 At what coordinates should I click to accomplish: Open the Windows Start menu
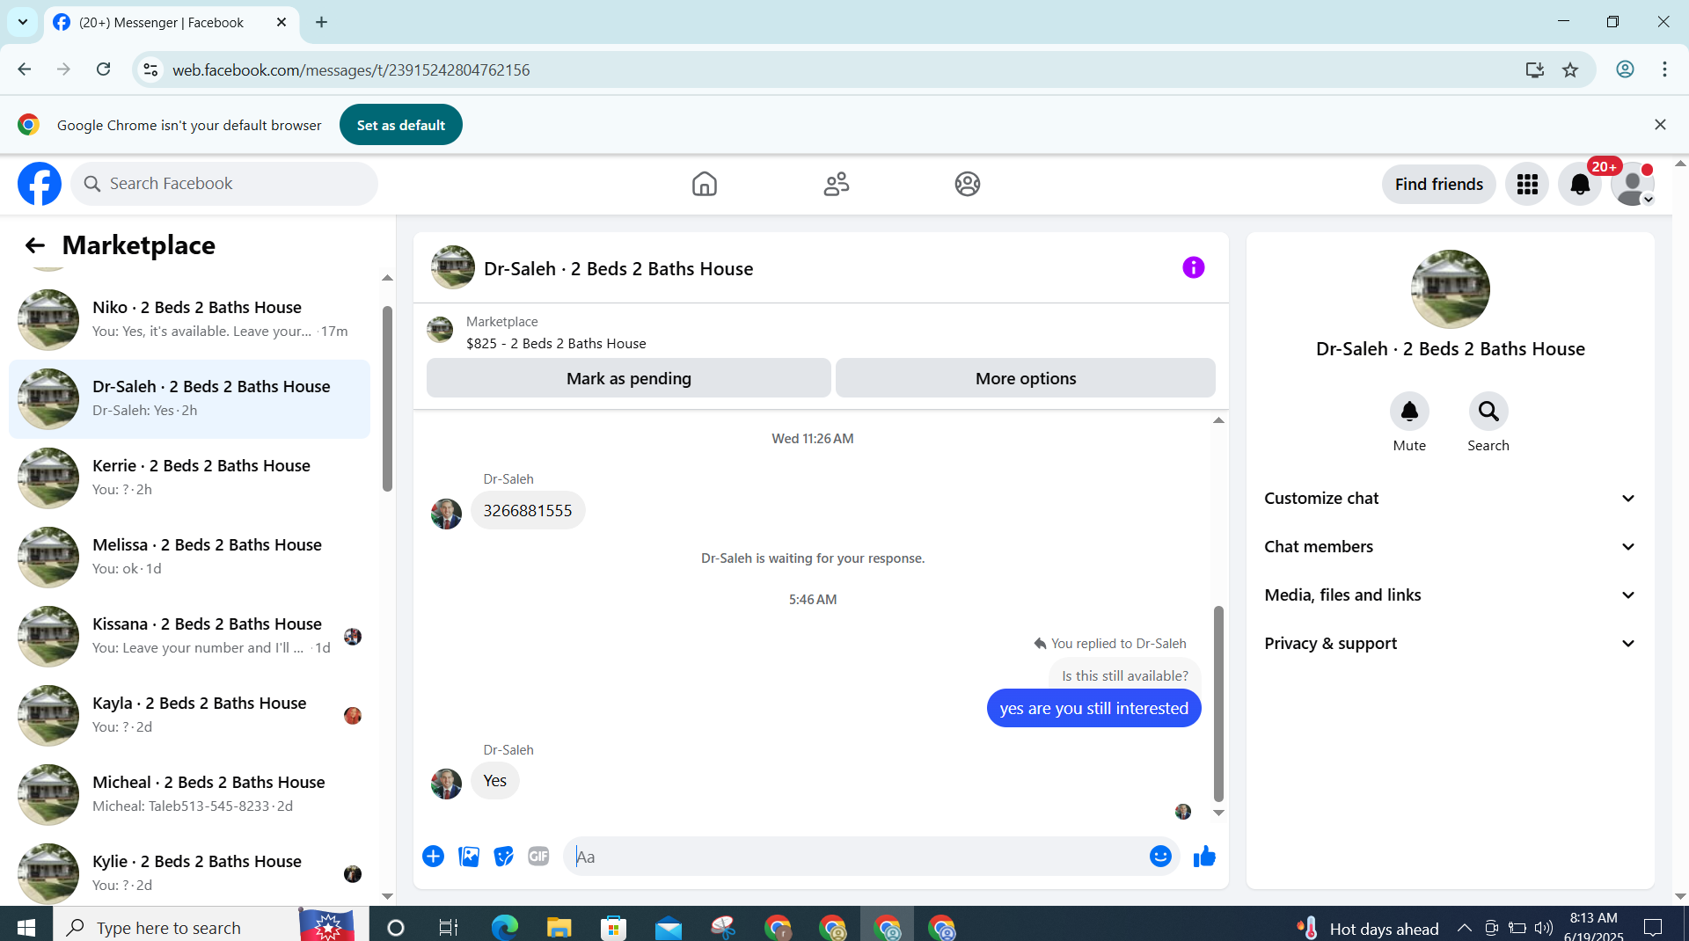click(26, 927)
